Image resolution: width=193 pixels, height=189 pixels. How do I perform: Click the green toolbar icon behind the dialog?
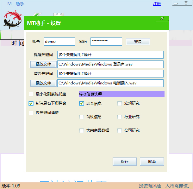pyautogui.click(x=38, y=14)
